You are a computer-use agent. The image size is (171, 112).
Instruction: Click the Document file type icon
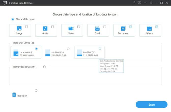[123, 29]
